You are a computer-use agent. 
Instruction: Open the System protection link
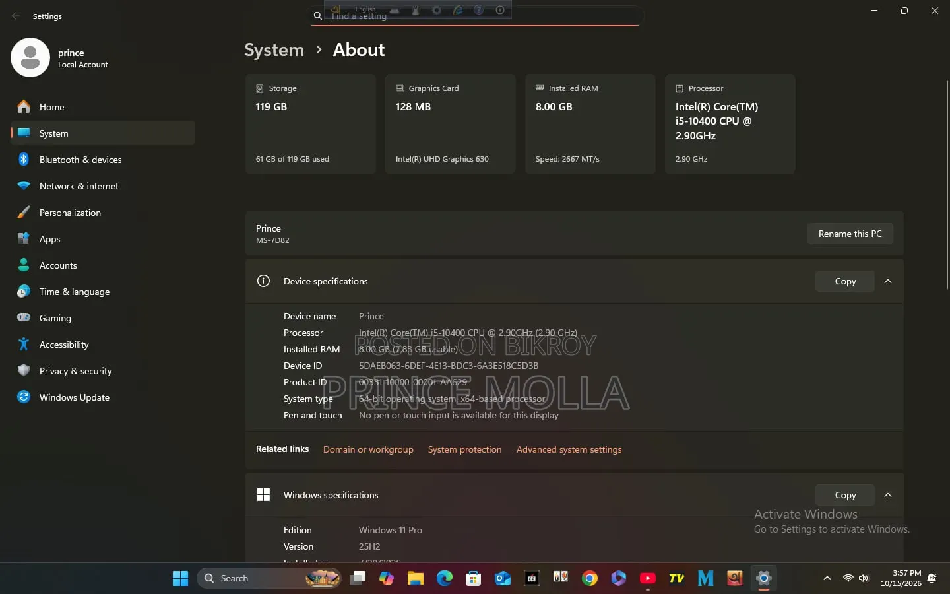point(464,449)
